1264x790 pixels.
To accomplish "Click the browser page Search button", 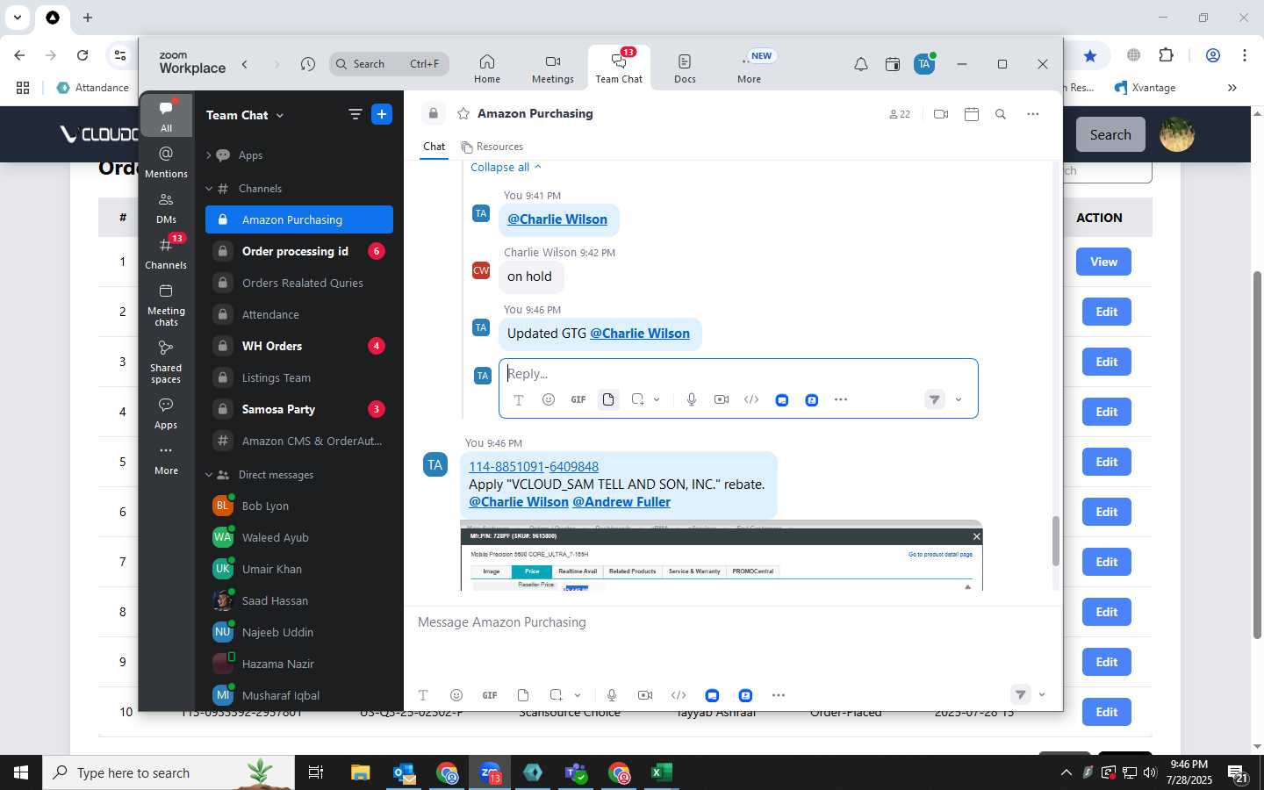I will [x=1110, y=134].
